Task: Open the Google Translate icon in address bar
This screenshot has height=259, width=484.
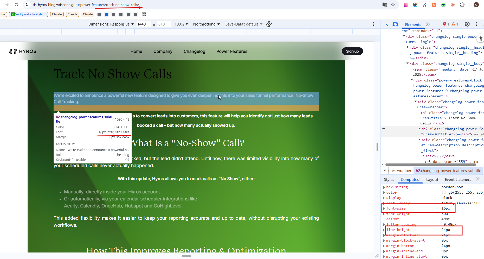Action: pyautogui.click(x=384, y=5)
